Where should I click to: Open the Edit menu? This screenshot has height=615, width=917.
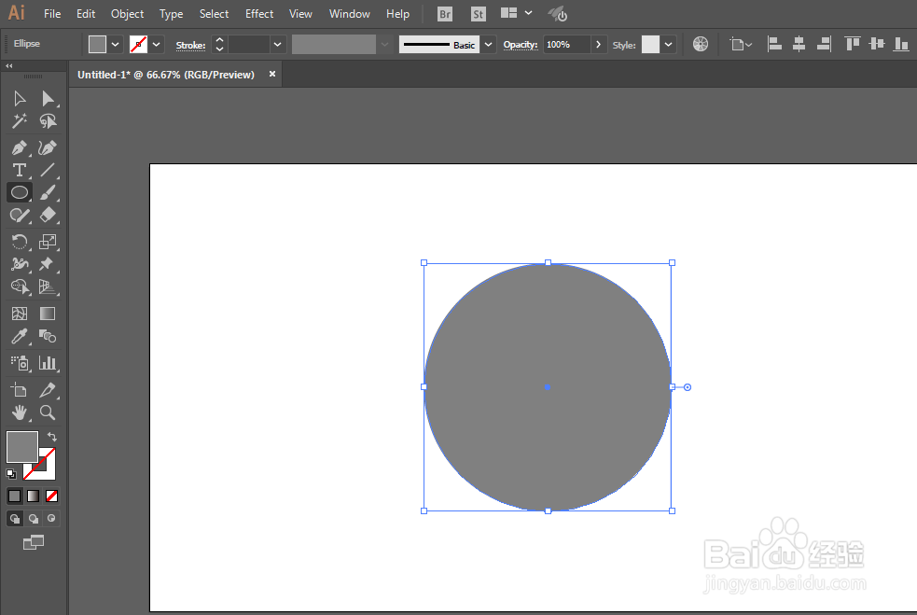(86, 13)
